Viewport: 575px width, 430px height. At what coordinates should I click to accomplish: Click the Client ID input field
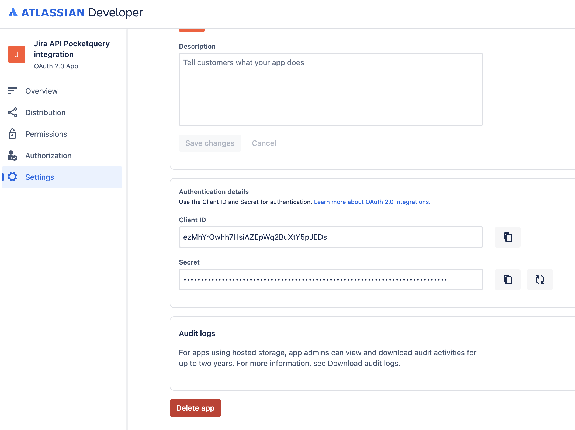click(x=330, y=237)
